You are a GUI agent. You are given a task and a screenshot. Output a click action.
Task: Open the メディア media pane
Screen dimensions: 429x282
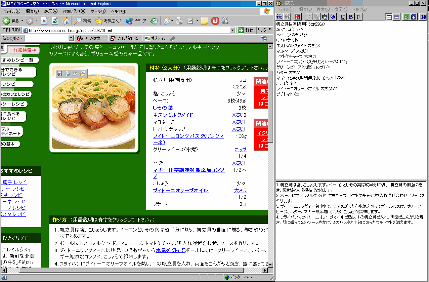click(x=136, y=21)
